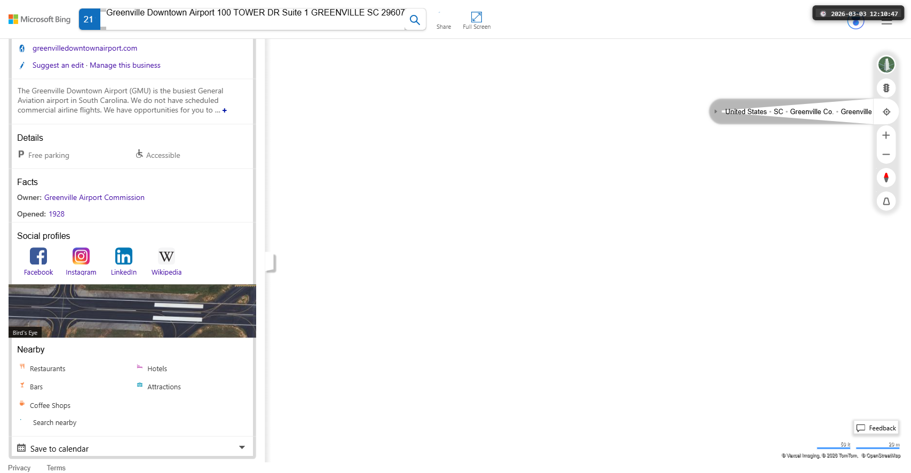Click the 1928 opened year link

point(57,214)
